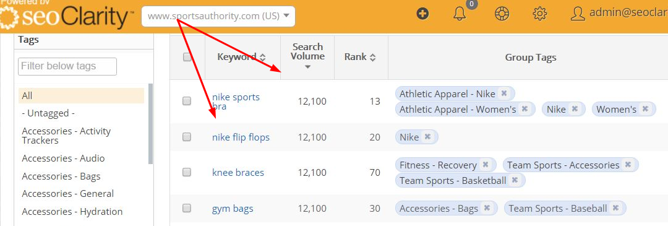This screenshot has width=668, height=226.
Task: Sort by Search Volume column arrow
Action: coord(307,67)
